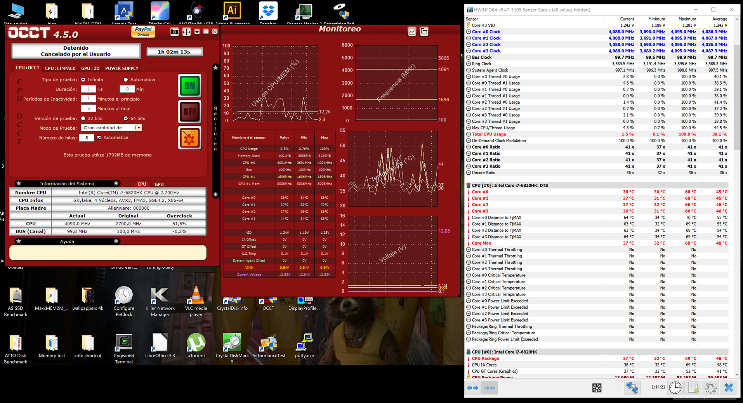Start the test with green ON button
Screen dimensions: 743x403
tap(190, 85)
